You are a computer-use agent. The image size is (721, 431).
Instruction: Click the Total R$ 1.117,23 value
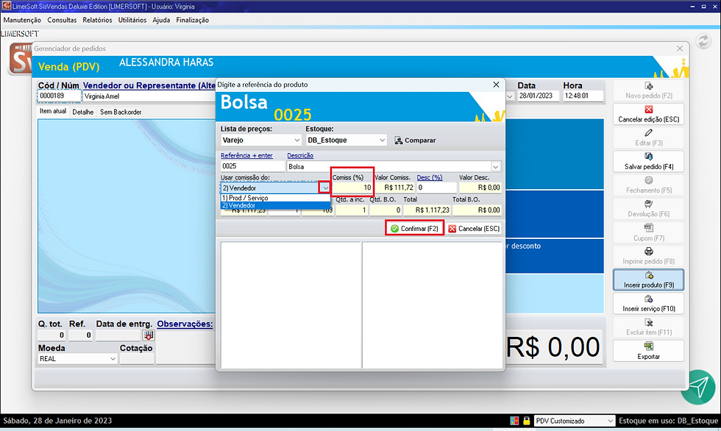pos(427,210)
